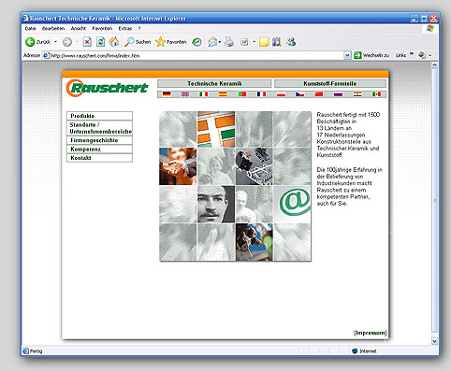Screen dimensions: 451x371
Task: Refresh the page with the green arrows icon
Action: click(x=100, y=42)
